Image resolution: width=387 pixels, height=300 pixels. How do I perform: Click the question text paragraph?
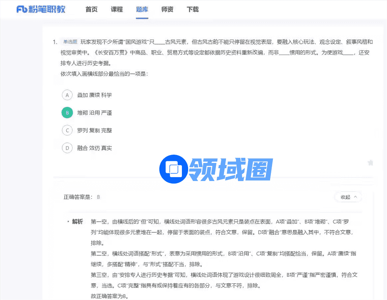coord(217,52)
